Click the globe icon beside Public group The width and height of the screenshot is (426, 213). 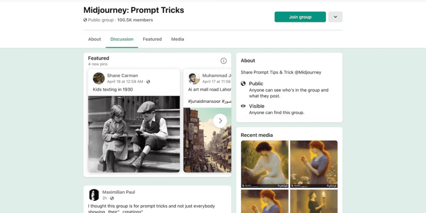click(85, 20)
